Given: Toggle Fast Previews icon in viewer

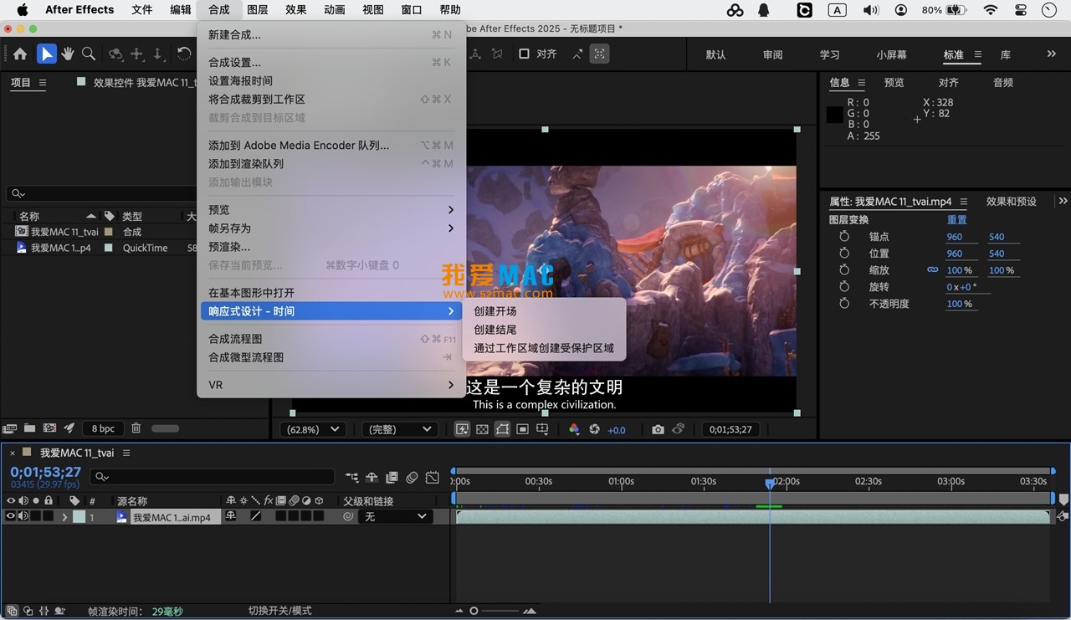Looking at the screenshot, I should [x=462, y=429].
